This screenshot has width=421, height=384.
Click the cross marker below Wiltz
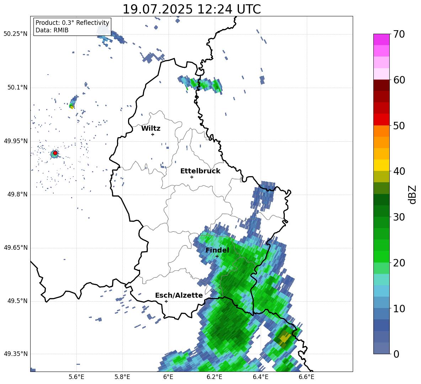click(x=153, y=134)
